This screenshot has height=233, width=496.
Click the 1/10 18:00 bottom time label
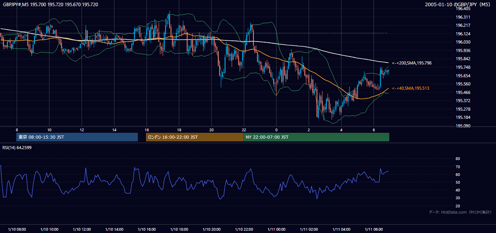179,230
